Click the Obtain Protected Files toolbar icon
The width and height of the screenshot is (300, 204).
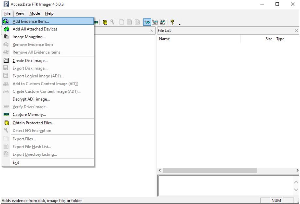[x=105, y=22]
